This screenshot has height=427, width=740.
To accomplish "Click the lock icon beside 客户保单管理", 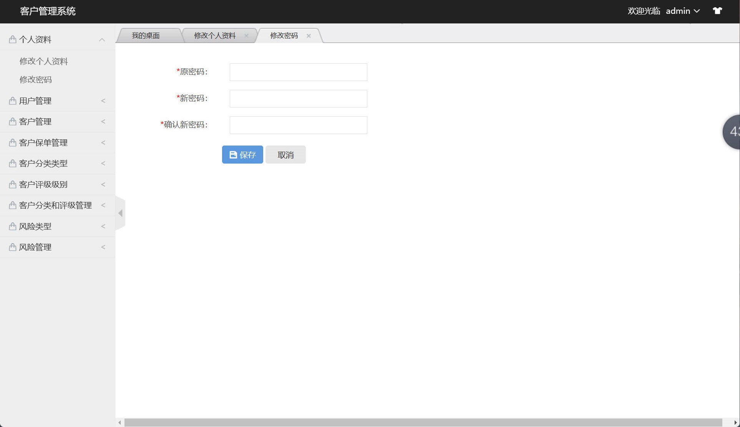I will click(x=12, y=143).
